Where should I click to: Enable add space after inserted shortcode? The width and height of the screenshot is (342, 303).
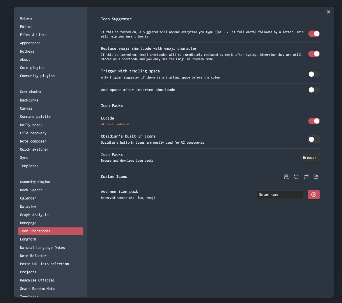[x=314, y=90]
